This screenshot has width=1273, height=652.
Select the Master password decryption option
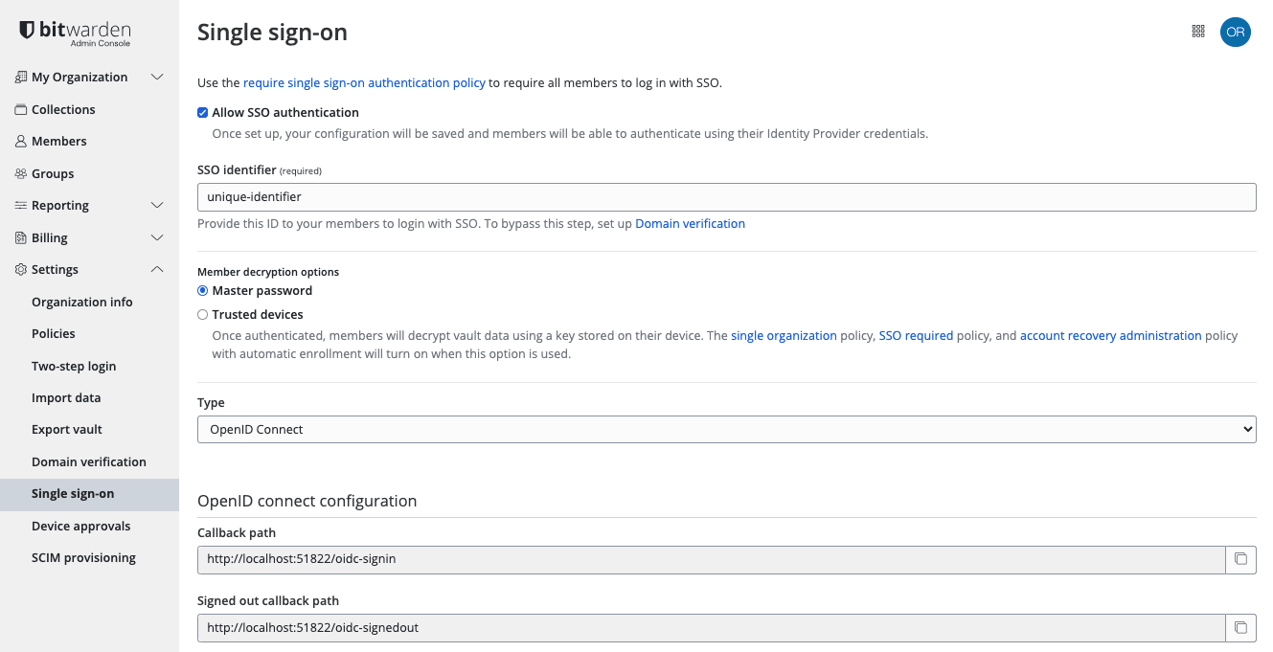[x=202, y=290]
